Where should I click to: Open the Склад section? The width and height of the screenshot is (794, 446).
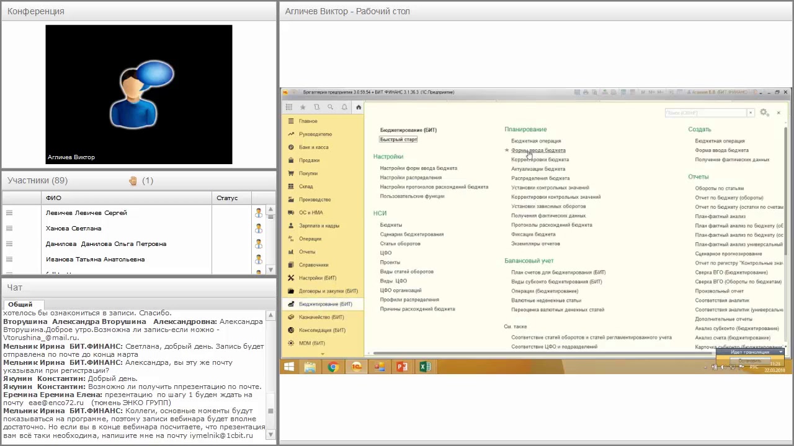pos(306,186)
